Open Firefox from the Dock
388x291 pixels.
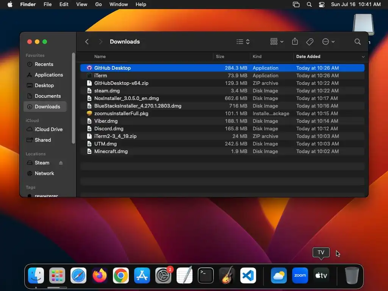pos(100,275)
